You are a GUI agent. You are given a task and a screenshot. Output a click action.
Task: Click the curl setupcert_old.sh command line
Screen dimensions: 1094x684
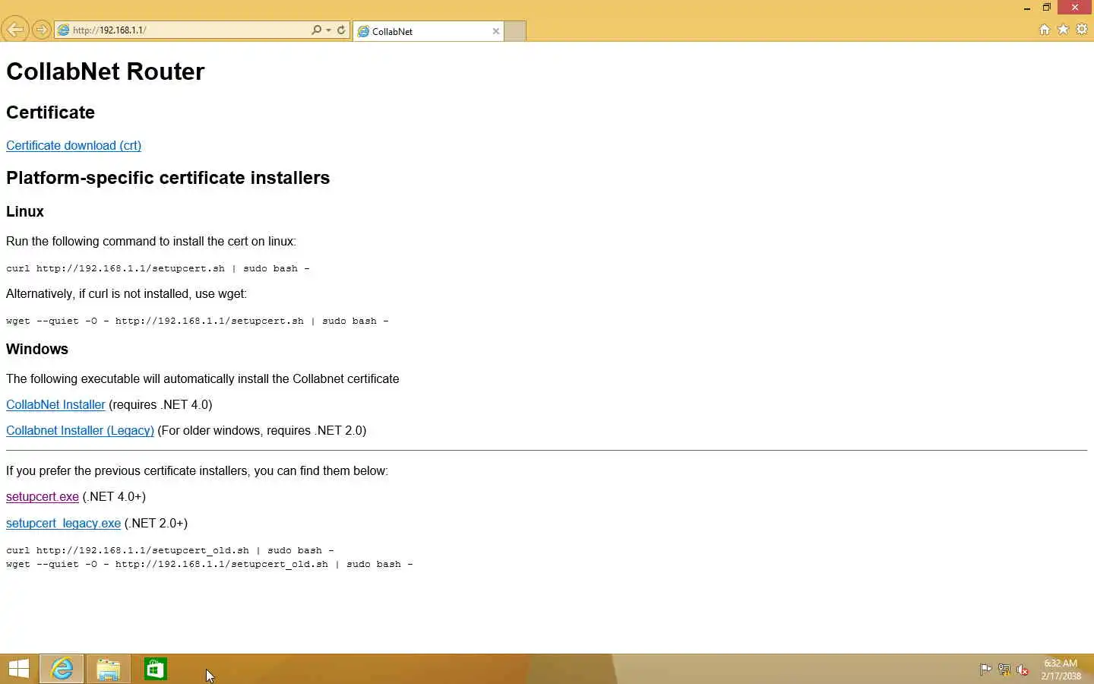pyautogui.click(x=170, y=550)
